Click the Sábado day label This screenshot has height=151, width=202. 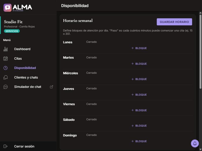(x=69, y=120)
